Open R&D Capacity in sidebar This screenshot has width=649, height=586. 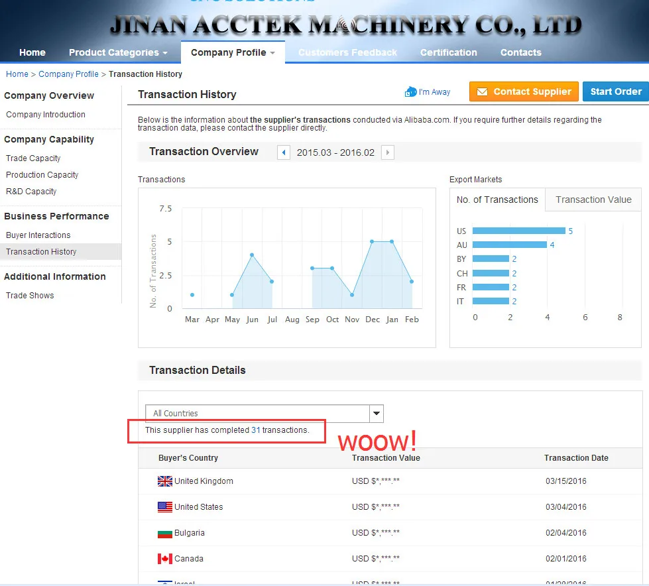(31, 192)
